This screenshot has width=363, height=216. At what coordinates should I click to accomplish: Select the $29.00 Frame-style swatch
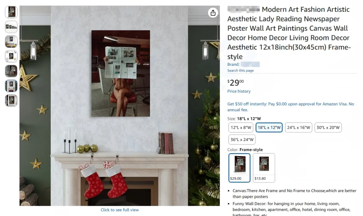(x=239, y=168)
